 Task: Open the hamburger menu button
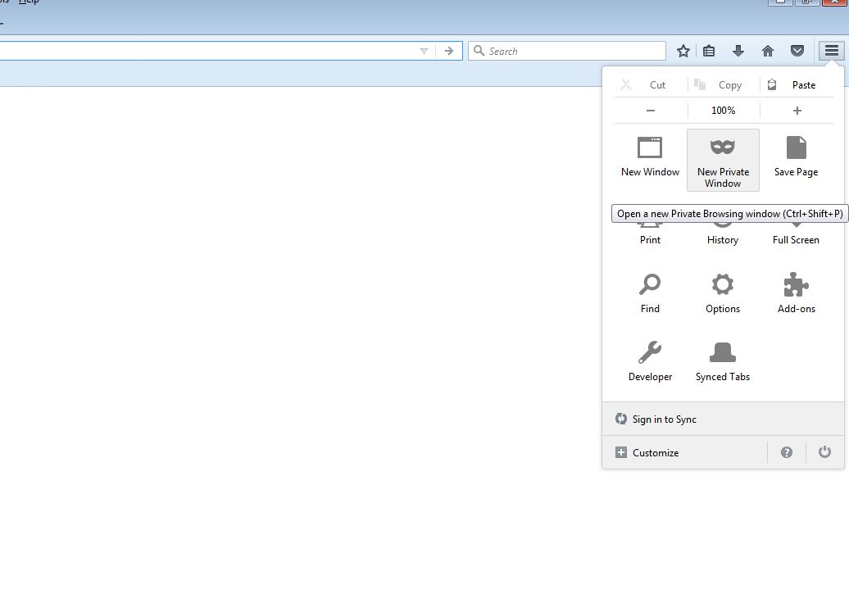(831, 51)
